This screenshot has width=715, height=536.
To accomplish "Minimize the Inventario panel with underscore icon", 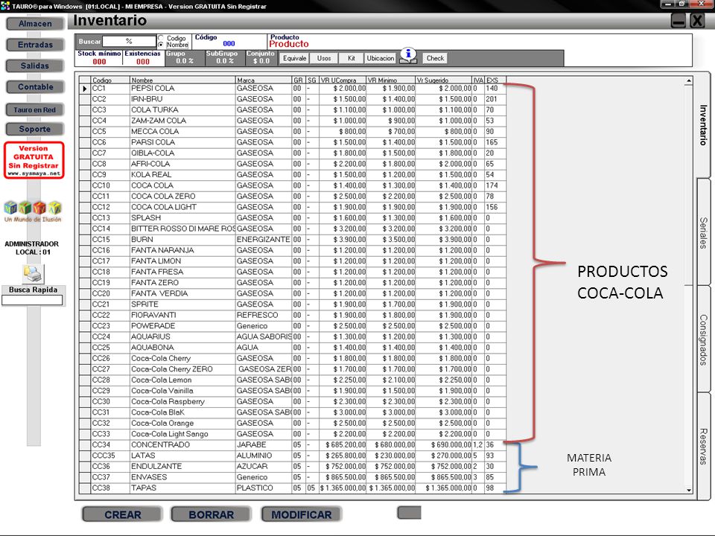I will [678, 21].
